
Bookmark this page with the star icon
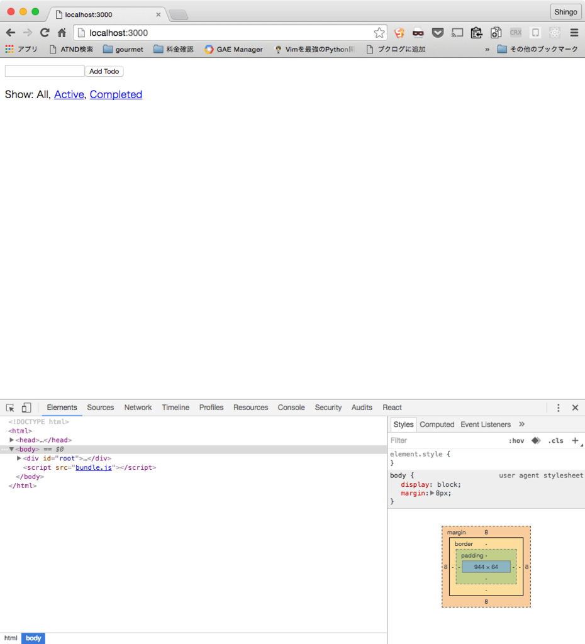[379, 33]
